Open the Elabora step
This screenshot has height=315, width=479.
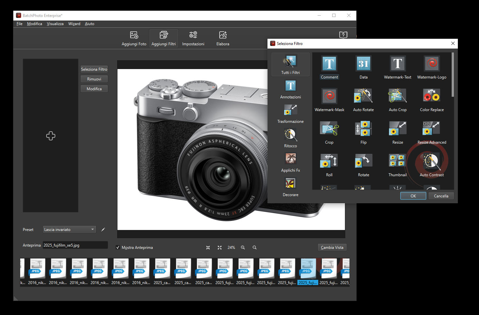click(x=223, y=38)
